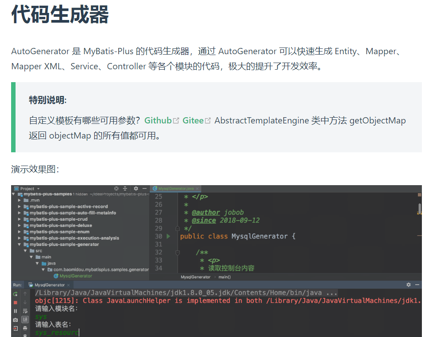Open the Github external link

[161, 120]
